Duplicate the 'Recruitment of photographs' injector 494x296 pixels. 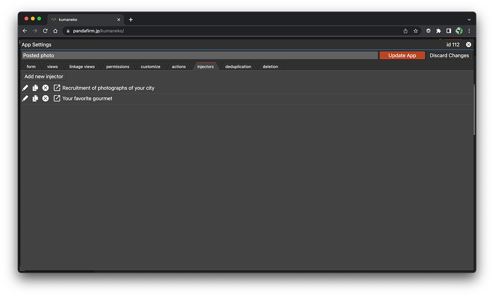coord(35,88)
